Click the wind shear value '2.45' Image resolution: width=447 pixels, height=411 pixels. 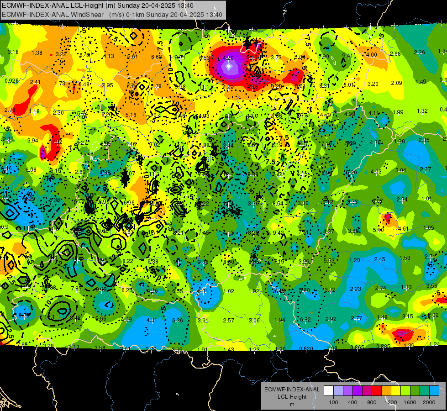click(380, 259)
